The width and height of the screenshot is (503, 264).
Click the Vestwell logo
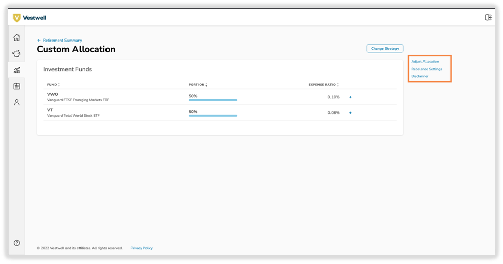[30, 18]
